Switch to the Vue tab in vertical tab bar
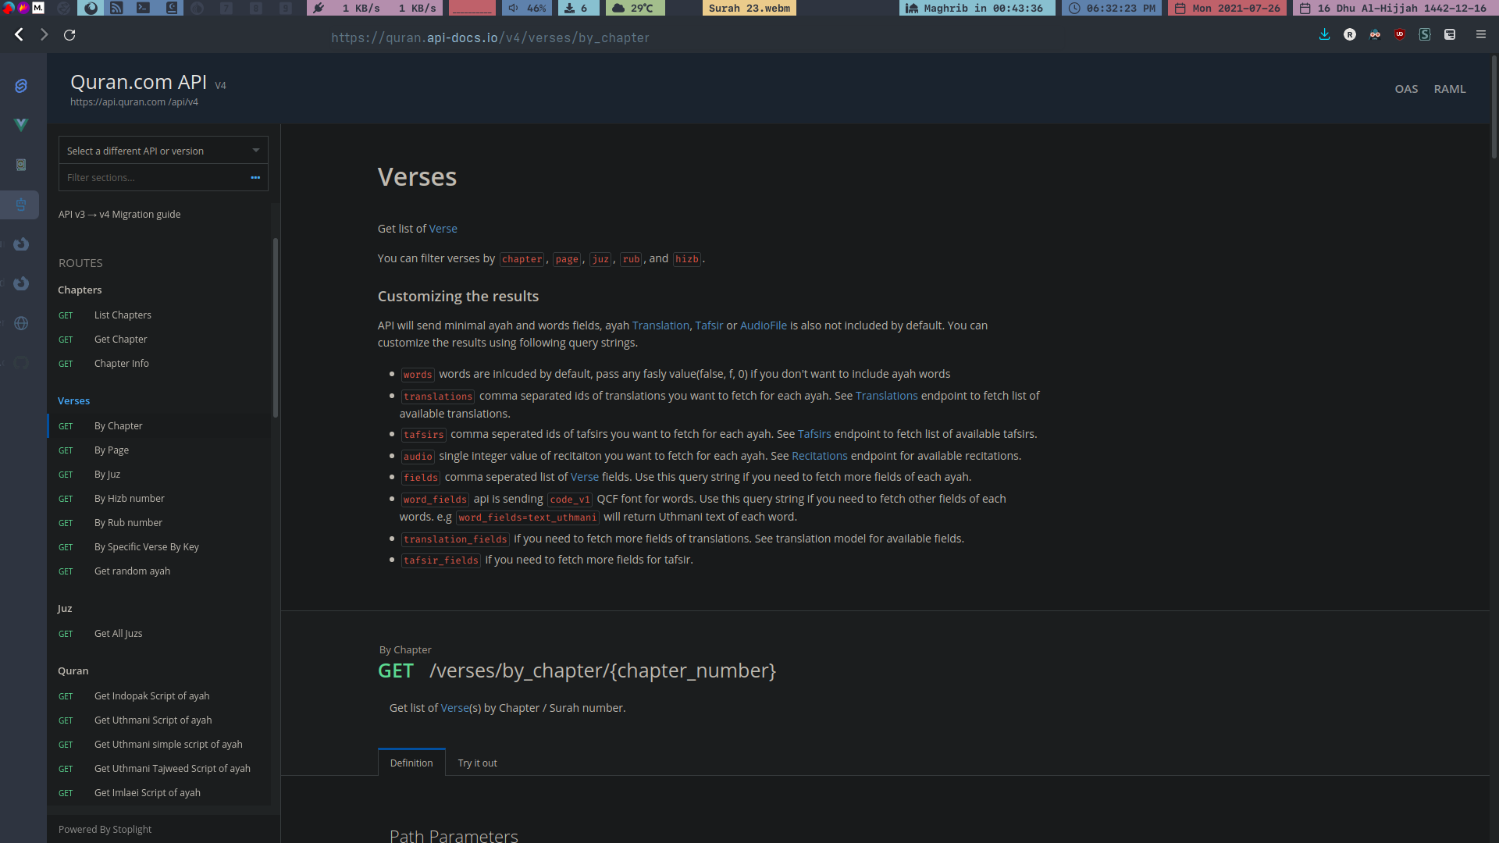This screenshot has width=1499, height=843. [21, 125]
